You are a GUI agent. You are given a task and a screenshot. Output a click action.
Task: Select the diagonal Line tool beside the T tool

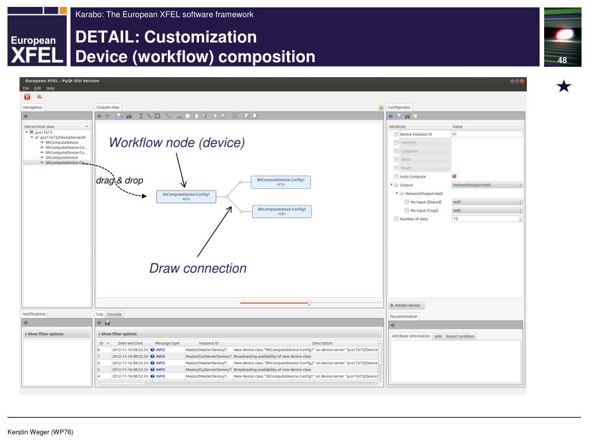pyautogui.click(x=149, y=116)
